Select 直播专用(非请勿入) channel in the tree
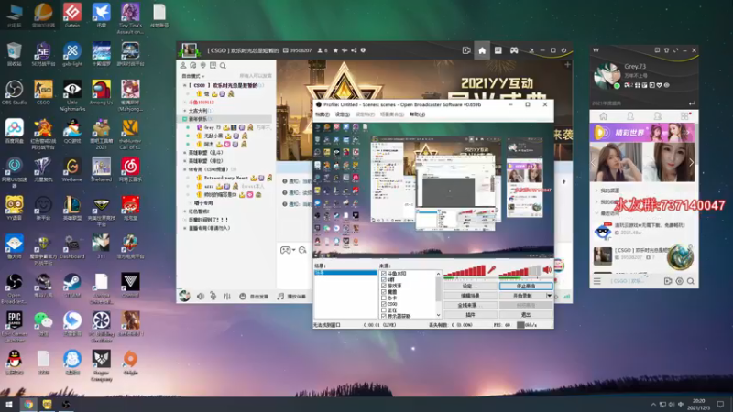This screenshot has width=733, height=412. [x=209, y=228]
